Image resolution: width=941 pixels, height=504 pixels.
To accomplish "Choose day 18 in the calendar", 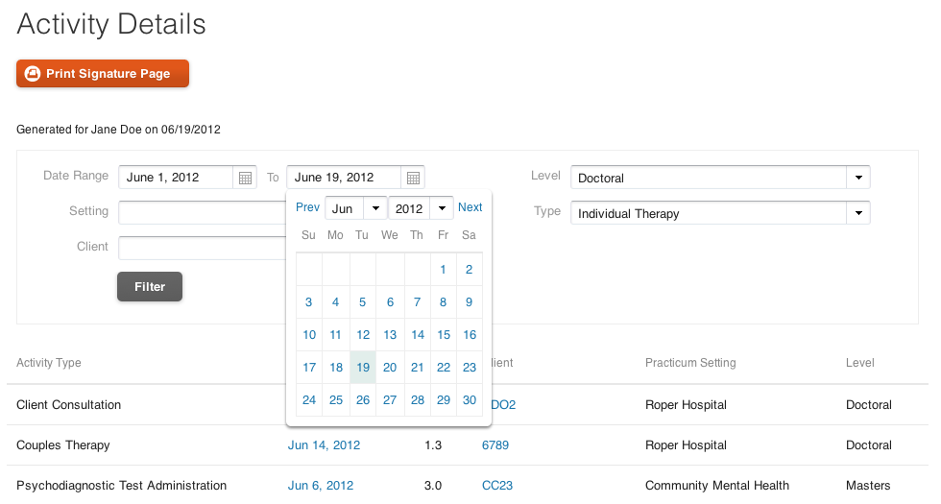I will pos(336,367).
